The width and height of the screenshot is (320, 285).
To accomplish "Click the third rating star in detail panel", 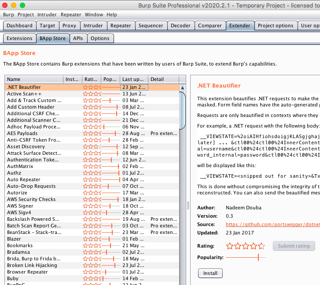I will [246, 246].
